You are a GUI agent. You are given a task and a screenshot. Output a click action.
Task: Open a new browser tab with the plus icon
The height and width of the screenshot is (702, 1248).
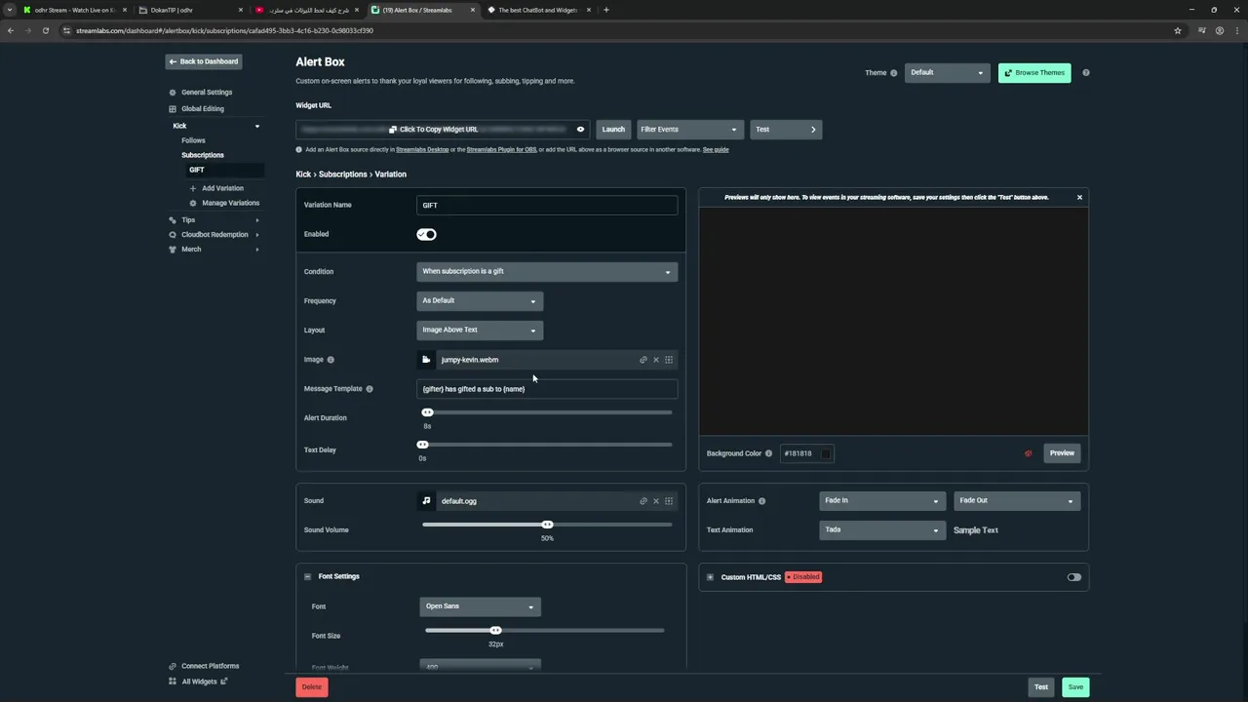(x=606, y=10)
